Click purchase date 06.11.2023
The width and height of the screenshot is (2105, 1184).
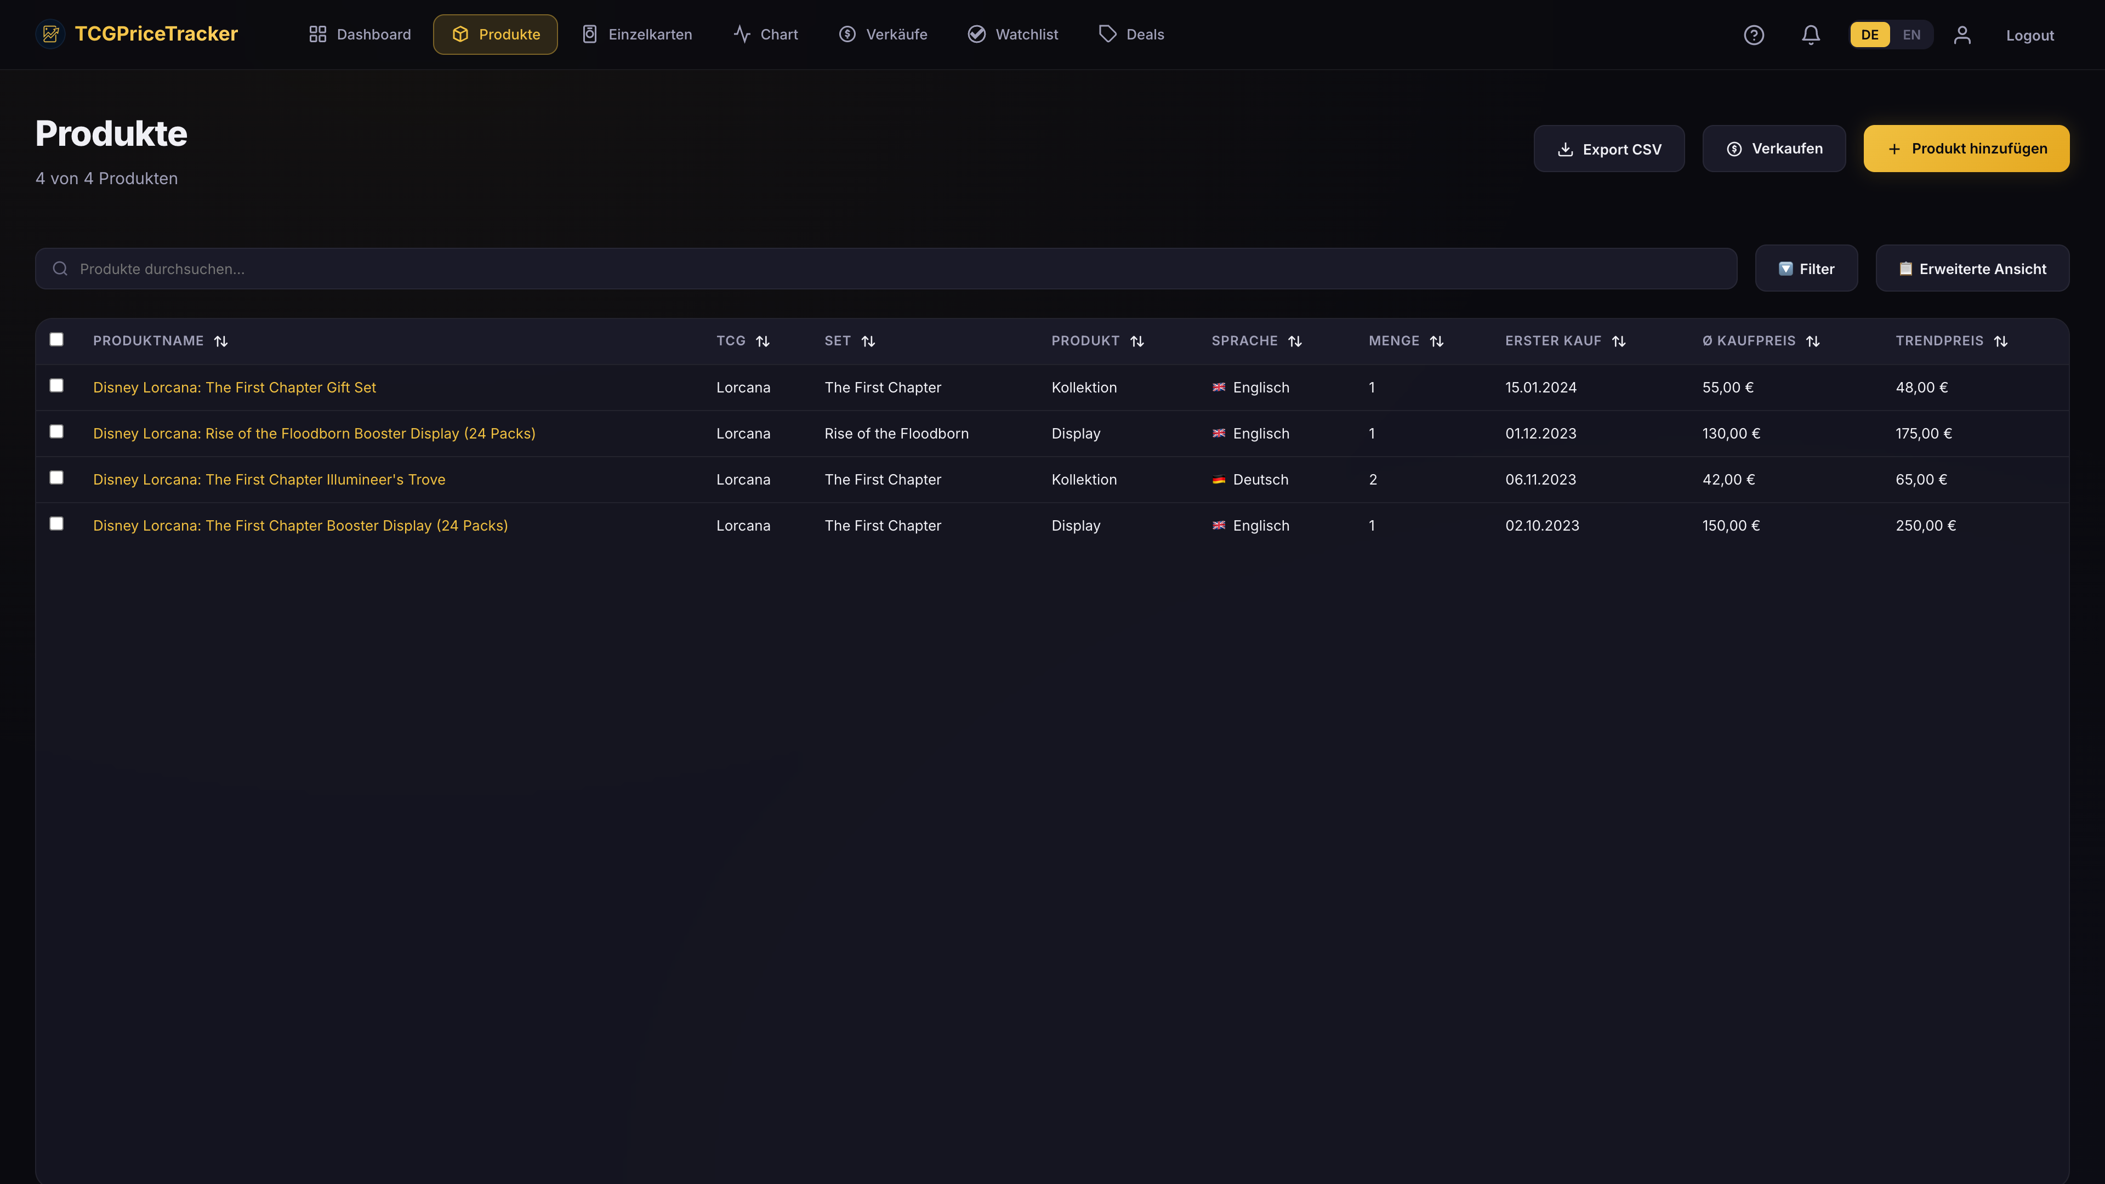[x=1540, y=480]
